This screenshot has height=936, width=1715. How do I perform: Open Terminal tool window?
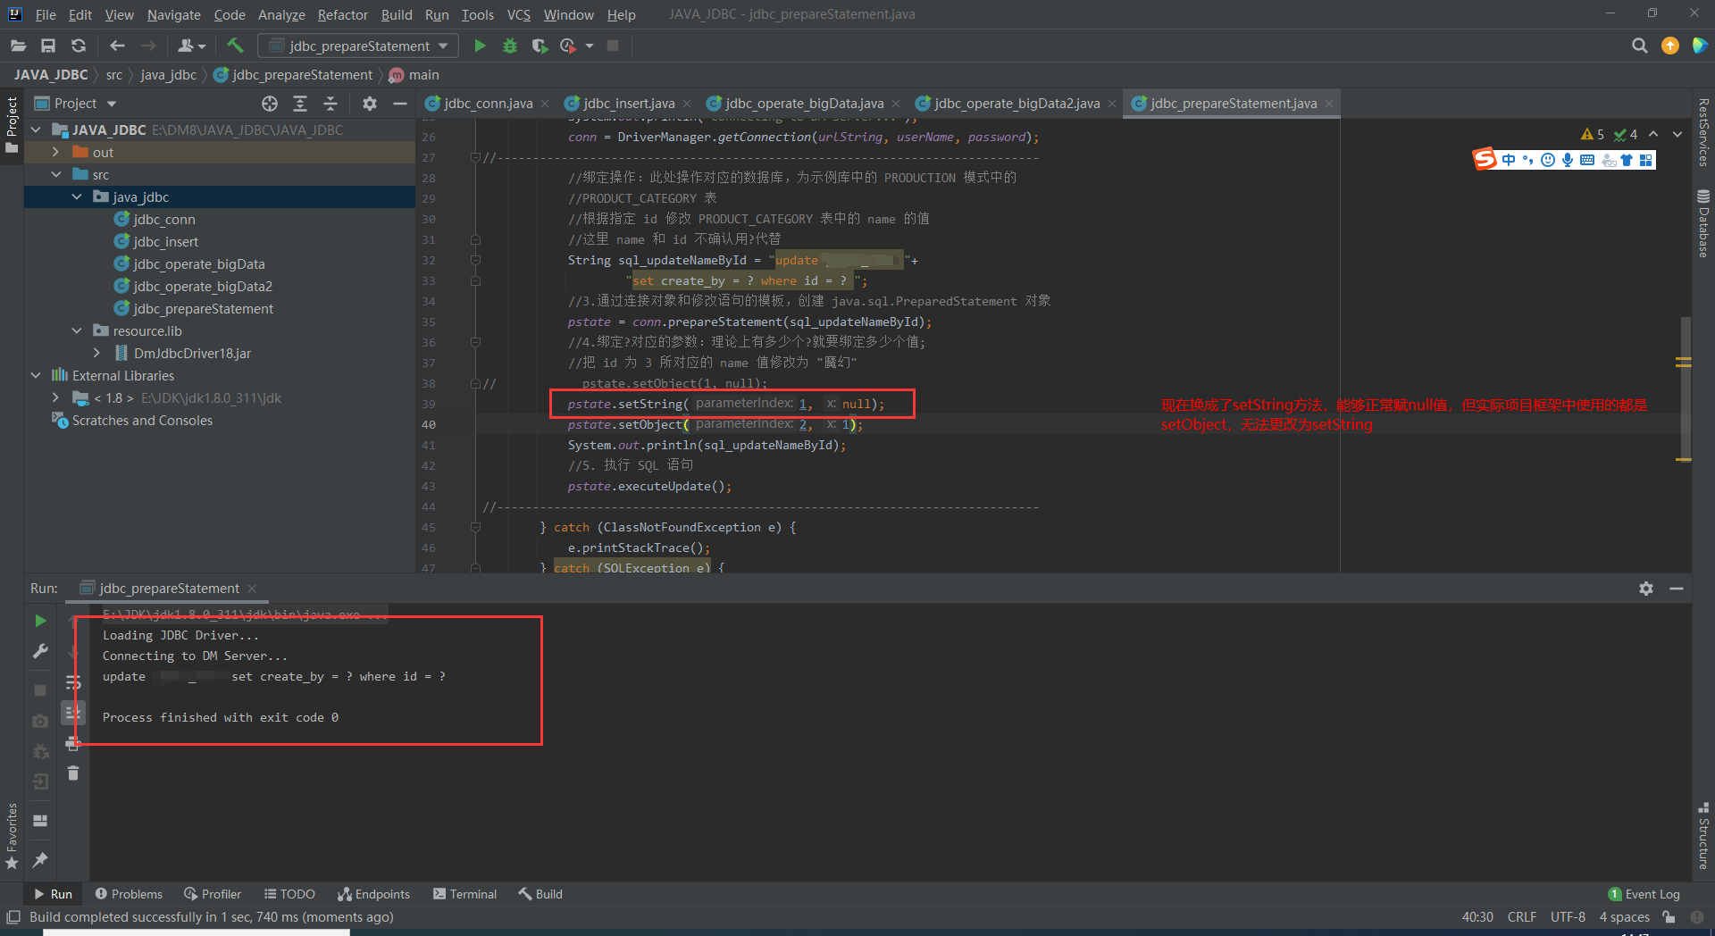pos(464,894)
